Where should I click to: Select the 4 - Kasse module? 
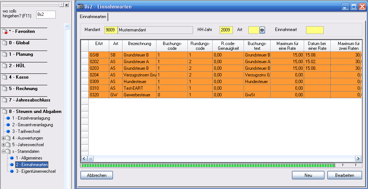(x=19, y=77)
